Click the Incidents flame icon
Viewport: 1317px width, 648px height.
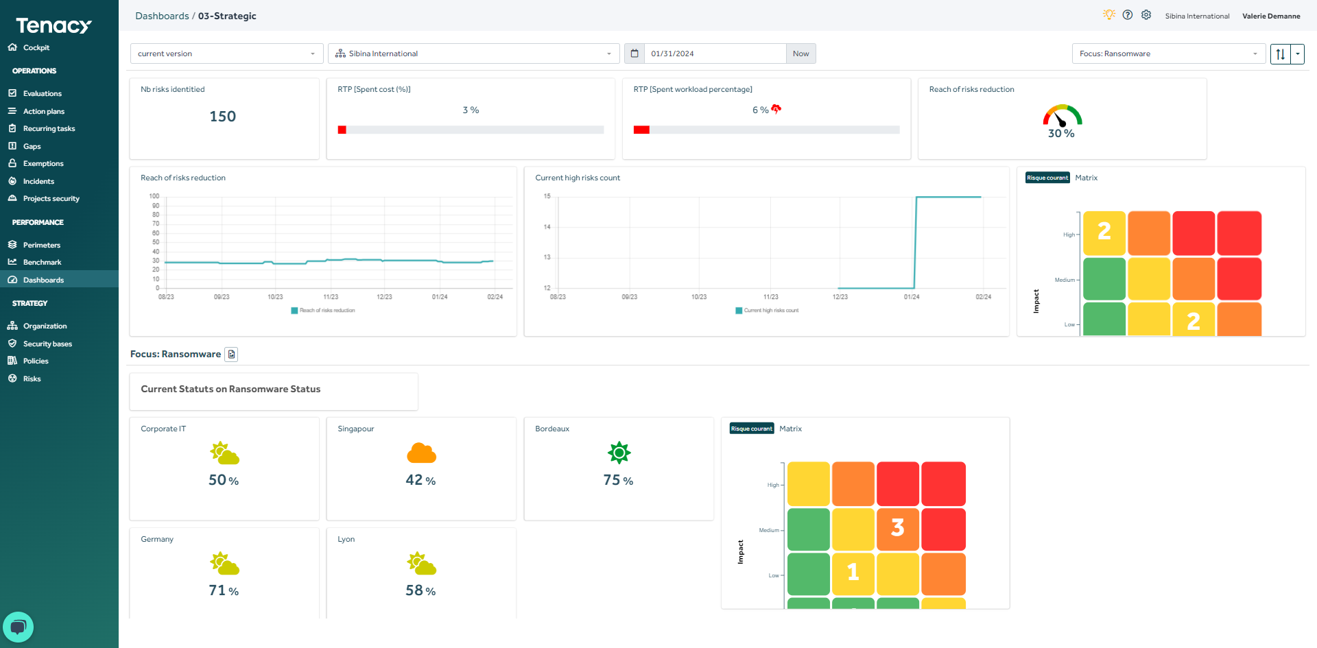[12, 181]
